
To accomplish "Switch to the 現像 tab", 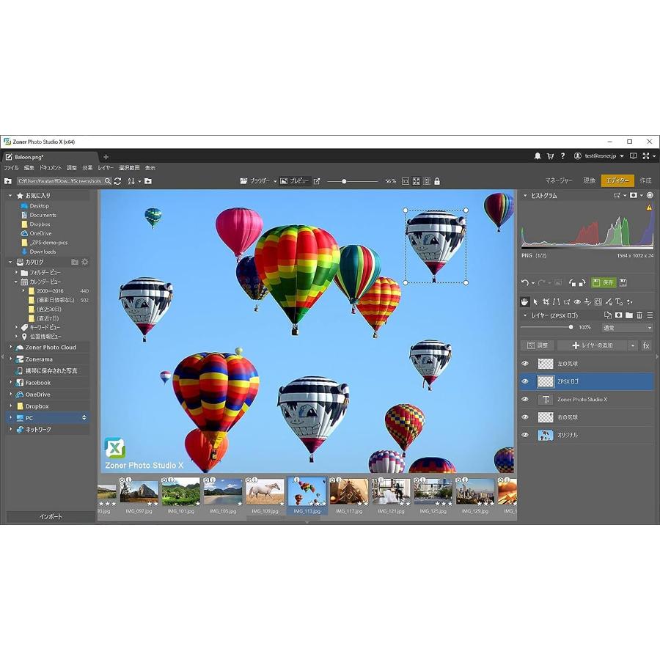I will [x=590, y=180].
